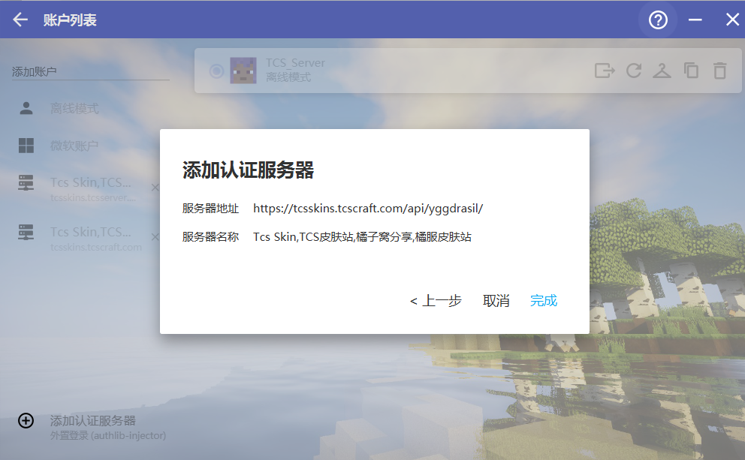
Task: Minimize the launcher window
Action: tap(695, 20)
